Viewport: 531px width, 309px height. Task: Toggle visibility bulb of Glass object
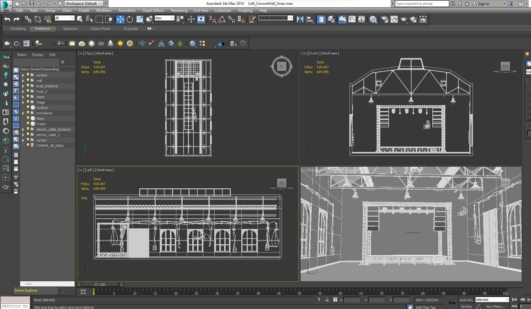pyautogui.click(x=28, y=118)
